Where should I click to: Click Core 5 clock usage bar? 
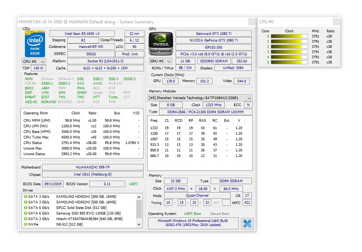tap(289, 62)
